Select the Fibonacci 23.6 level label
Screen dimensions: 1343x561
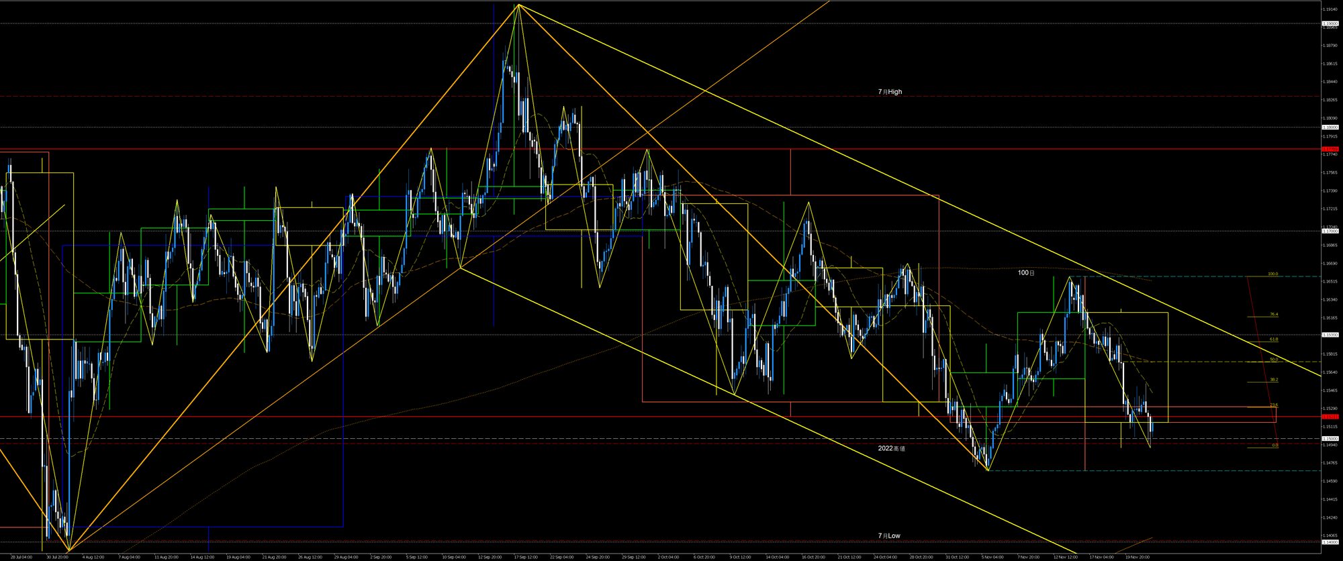[1273, 405]
